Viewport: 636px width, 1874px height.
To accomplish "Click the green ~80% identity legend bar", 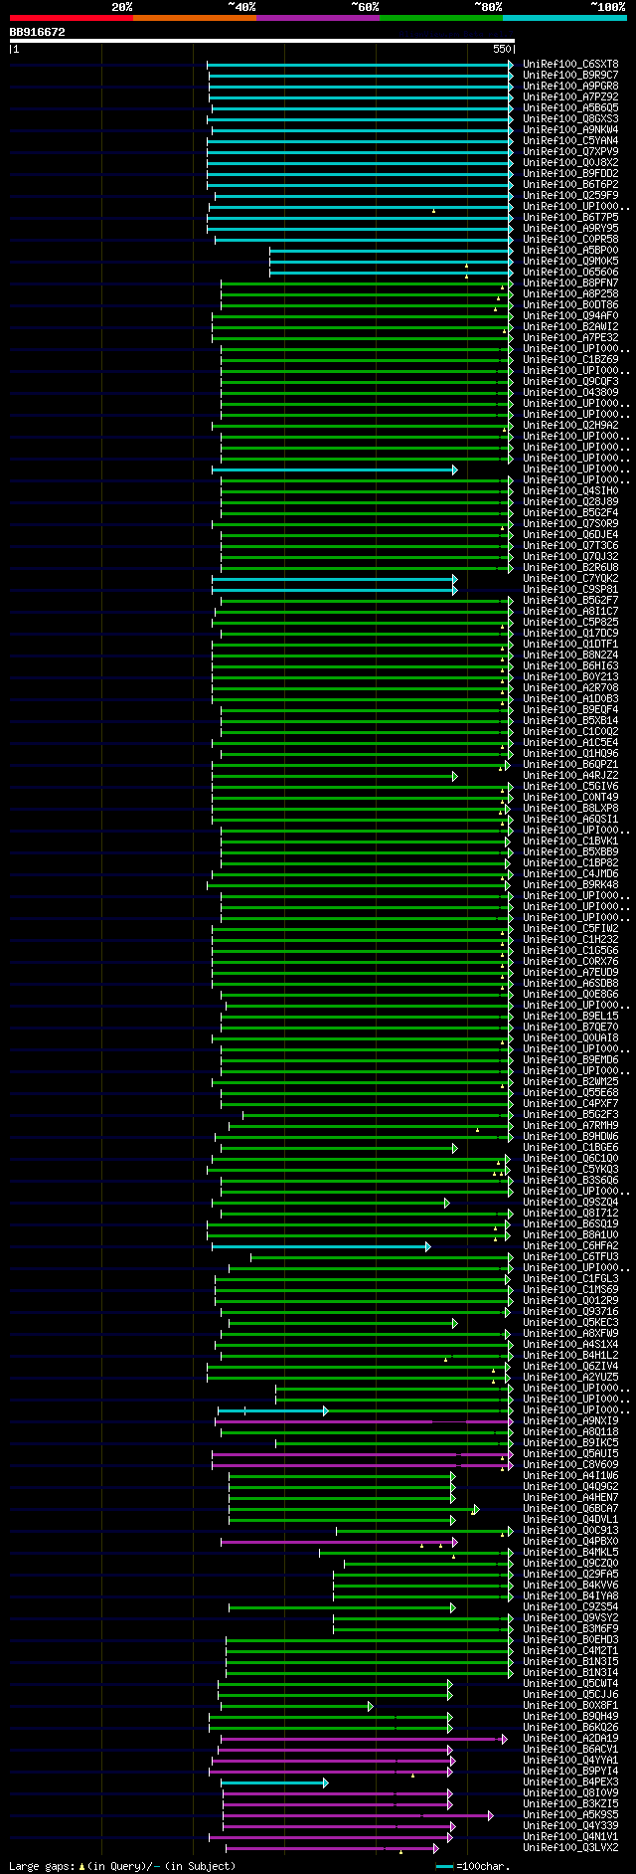I will (441, 18).
